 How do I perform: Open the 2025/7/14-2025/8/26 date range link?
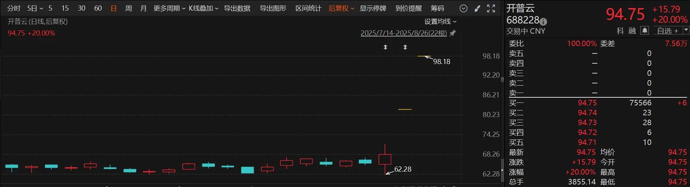404,33
